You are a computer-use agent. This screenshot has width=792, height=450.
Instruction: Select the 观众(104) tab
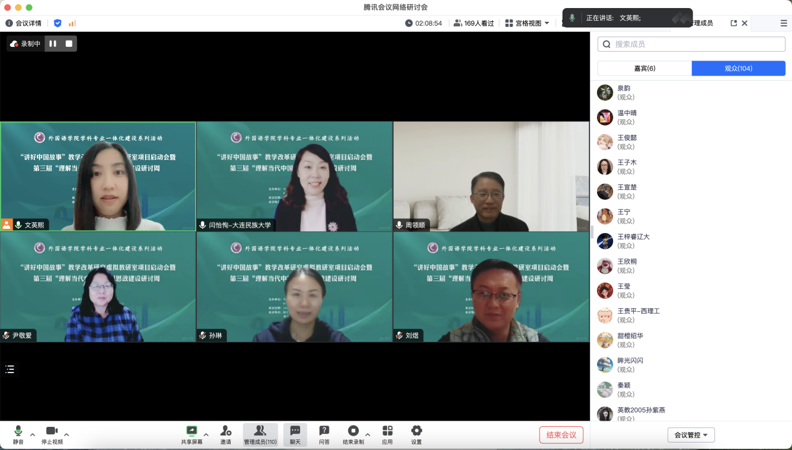click(x=738, y=69)
